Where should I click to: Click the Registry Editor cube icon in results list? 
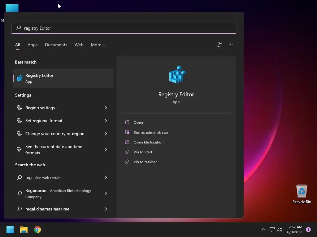click(20, 78)
